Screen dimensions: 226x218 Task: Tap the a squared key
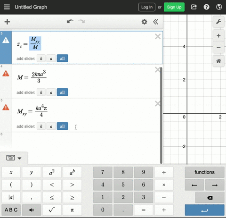click(52, 172)
